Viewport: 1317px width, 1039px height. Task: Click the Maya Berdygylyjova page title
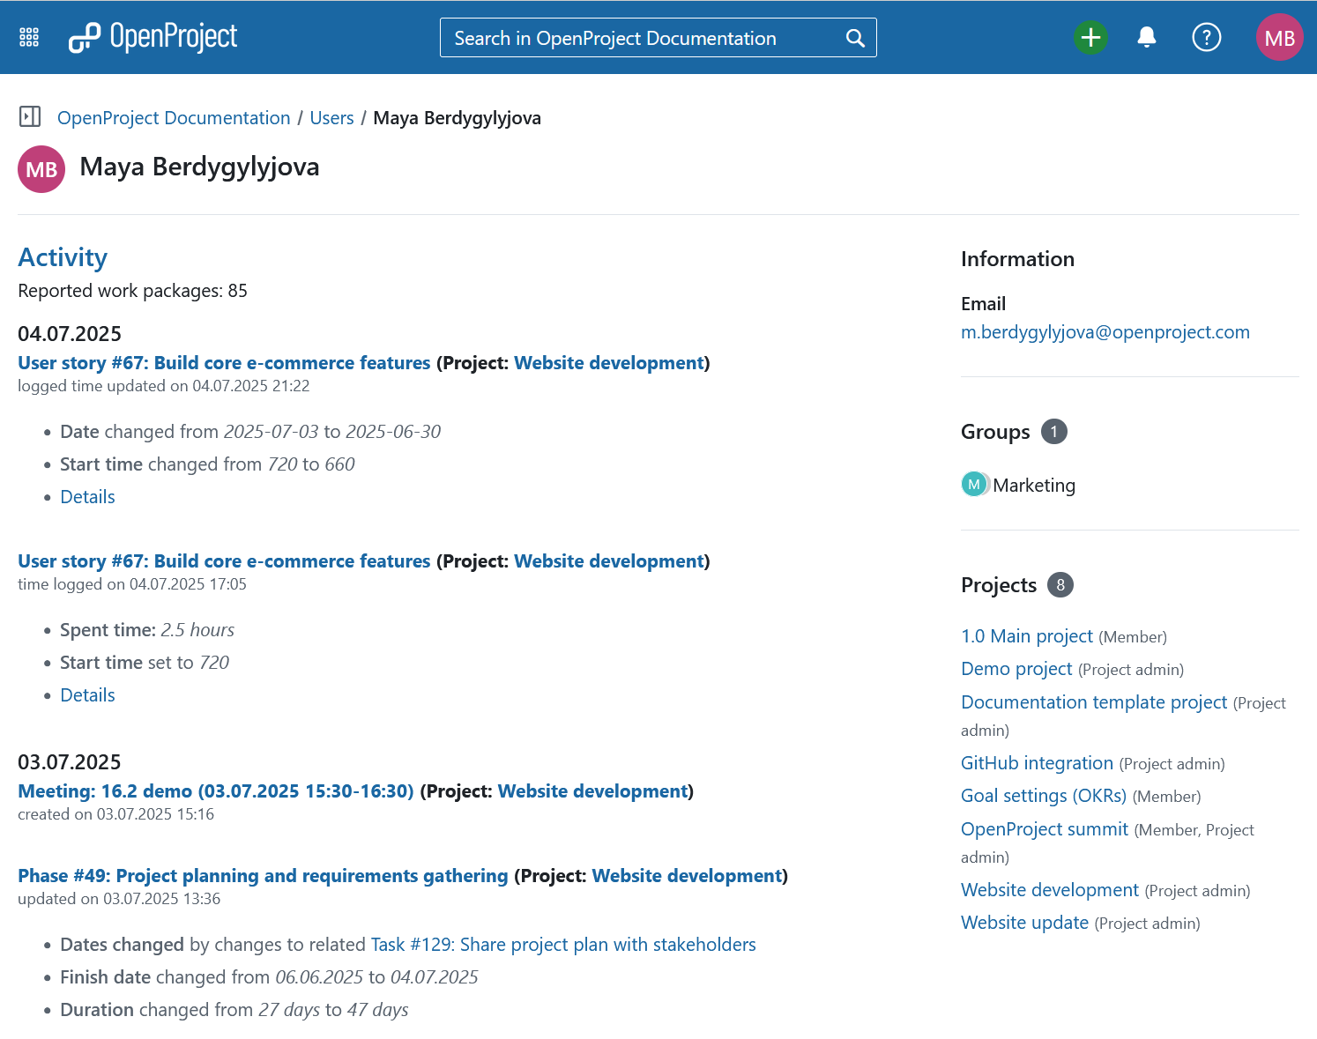click(199, 167)
